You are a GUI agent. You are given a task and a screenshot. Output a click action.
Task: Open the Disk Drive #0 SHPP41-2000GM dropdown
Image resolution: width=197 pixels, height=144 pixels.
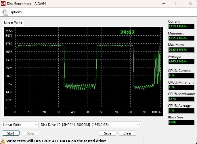[90, 125]
